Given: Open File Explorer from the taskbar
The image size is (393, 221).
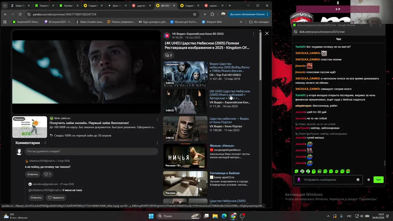Looking at the screenshot, I should click(215, 216).
